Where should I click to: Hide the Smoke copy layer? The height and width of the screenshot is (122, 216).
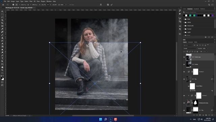click(x=184, y=57)
